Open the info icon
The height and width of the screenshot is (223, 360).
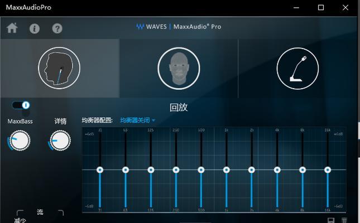[x=35, y=28]
